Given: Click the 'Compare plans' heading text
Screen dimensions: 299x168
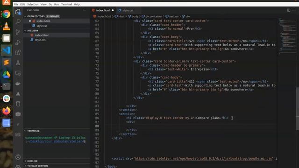Looking at the screenshot, I should (x=208, y=118).
